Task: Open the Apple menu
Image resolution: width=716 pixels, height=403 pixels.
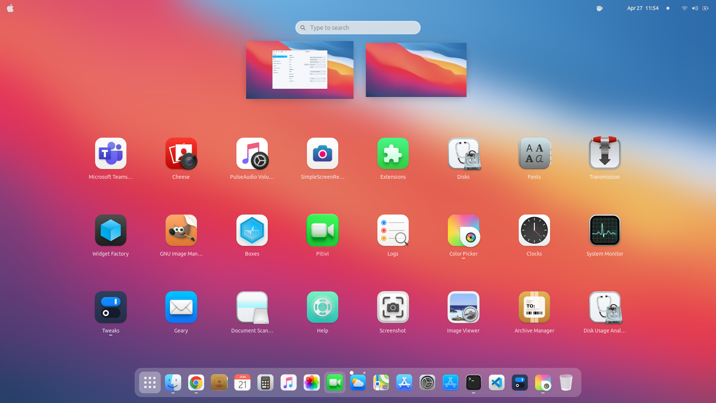Action: tap(10, 8)
